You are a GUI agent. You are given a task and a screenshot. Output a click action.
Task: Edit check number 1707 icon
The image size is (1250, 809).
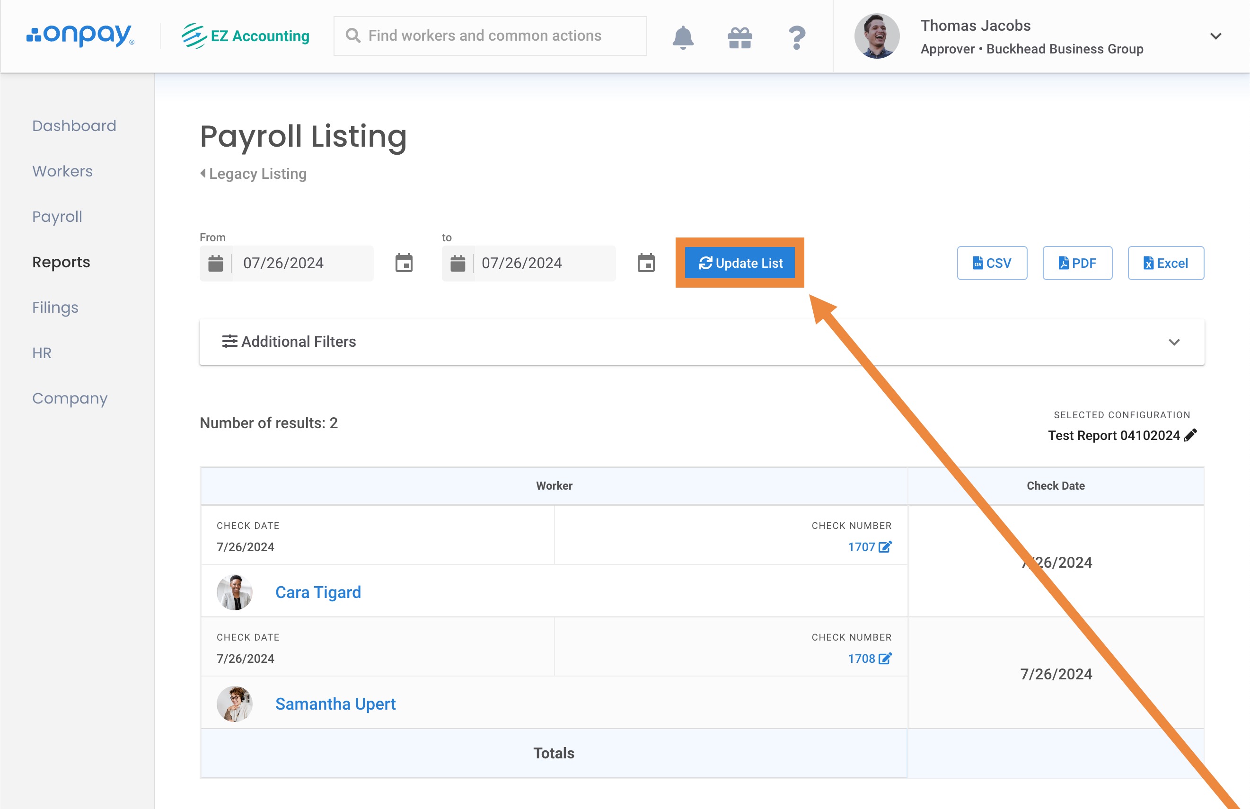pos(885,547)
